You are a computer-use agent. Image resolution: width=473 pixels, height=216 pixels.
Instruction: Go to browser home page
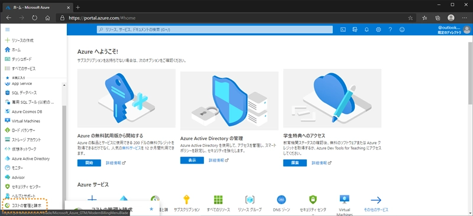[x=47, y=18]
